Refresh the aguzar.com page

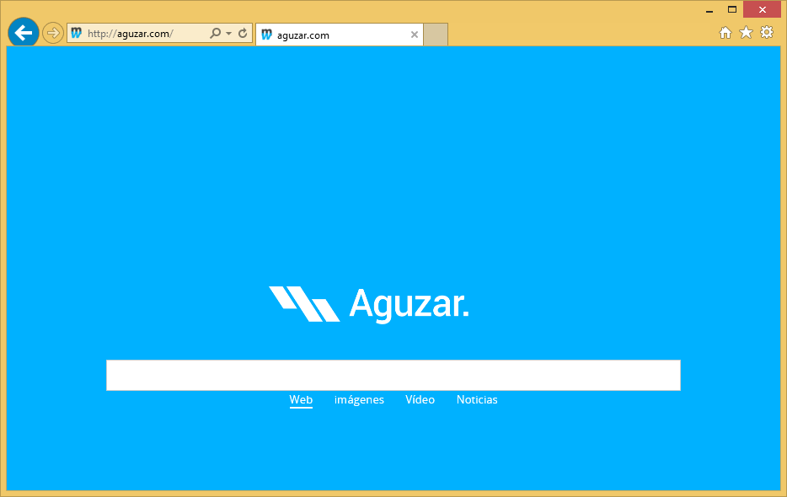[243, 34]
